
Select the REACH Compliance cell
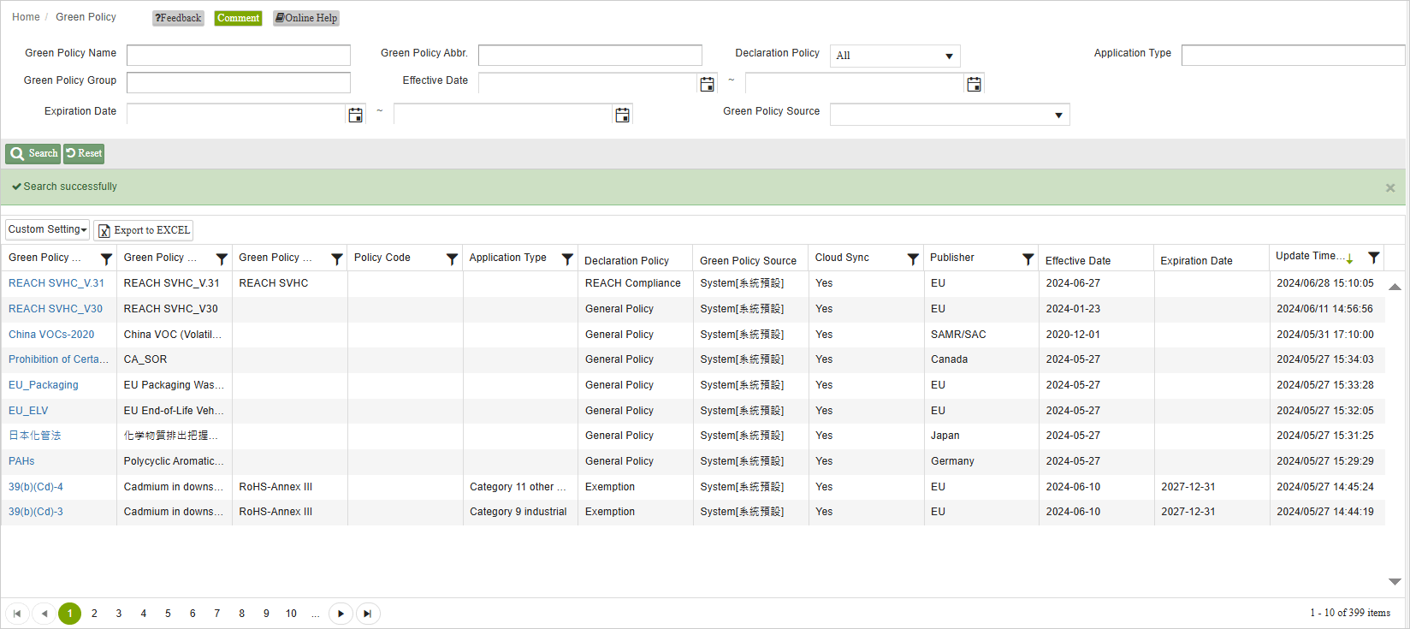click(x=636, y=283)
